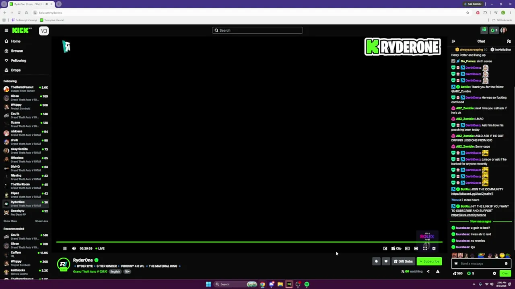Toggle theater mode on the player

pos(416,248)
